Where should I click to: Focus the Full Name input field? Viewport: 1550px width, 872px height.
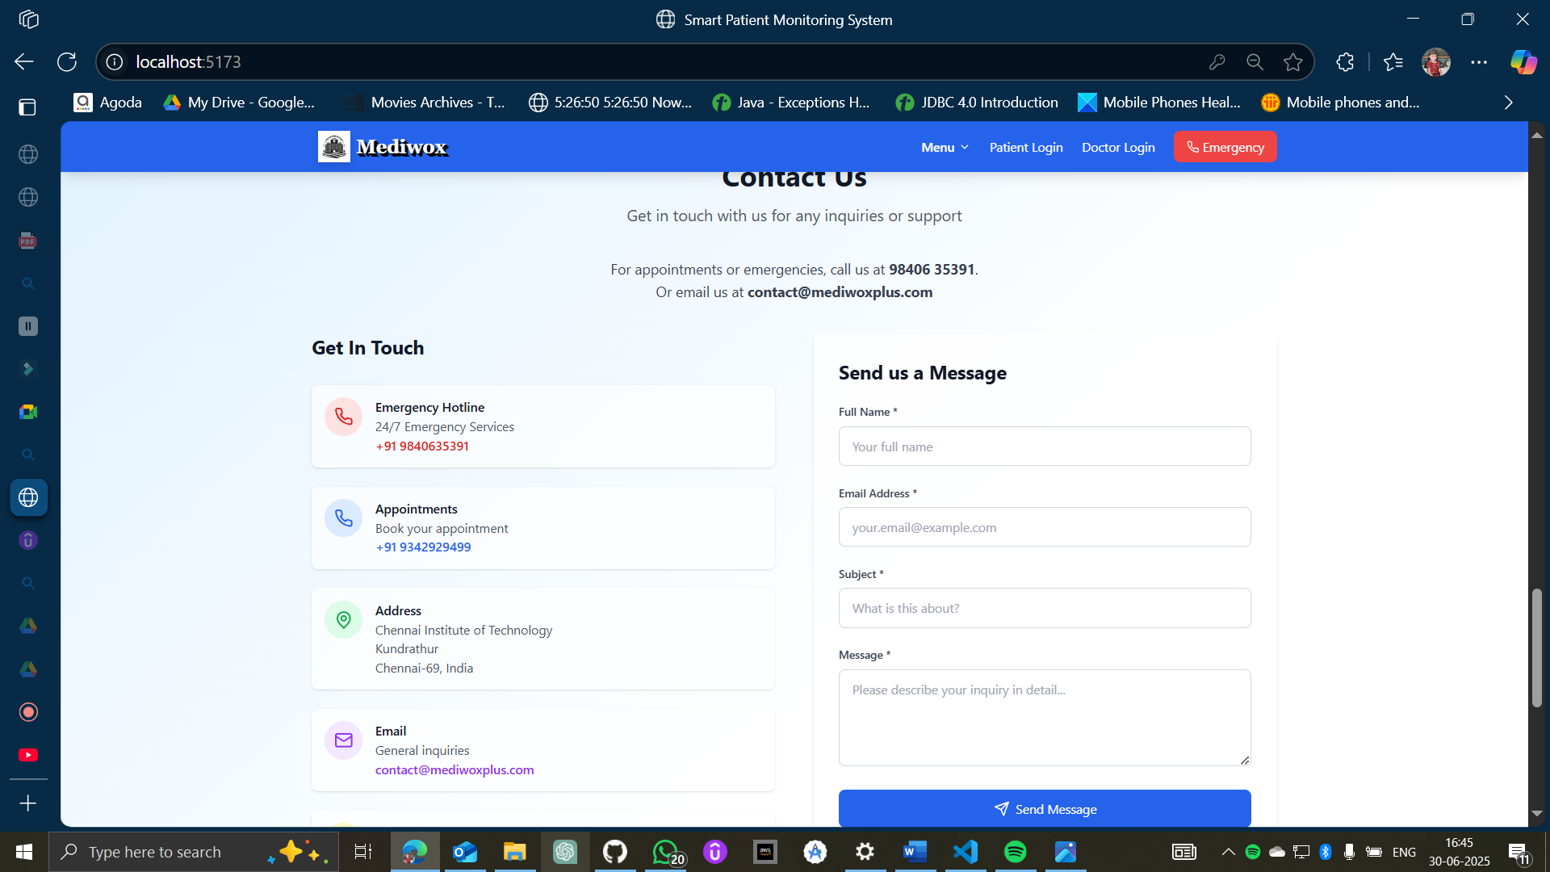click(x=1044, y=446)
